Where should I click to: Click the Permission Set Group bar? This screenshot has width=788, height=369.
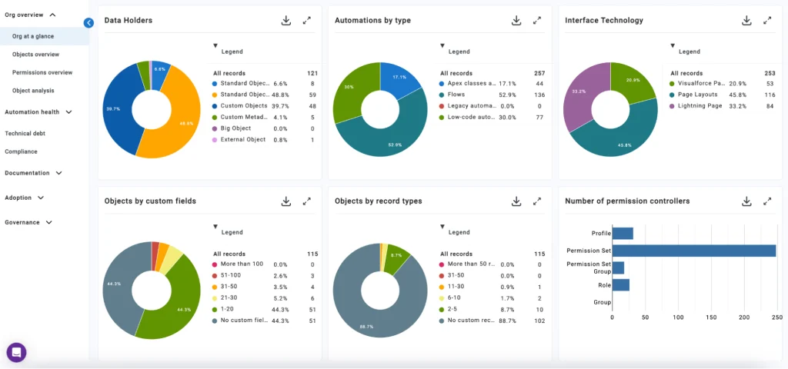(618, 268)
